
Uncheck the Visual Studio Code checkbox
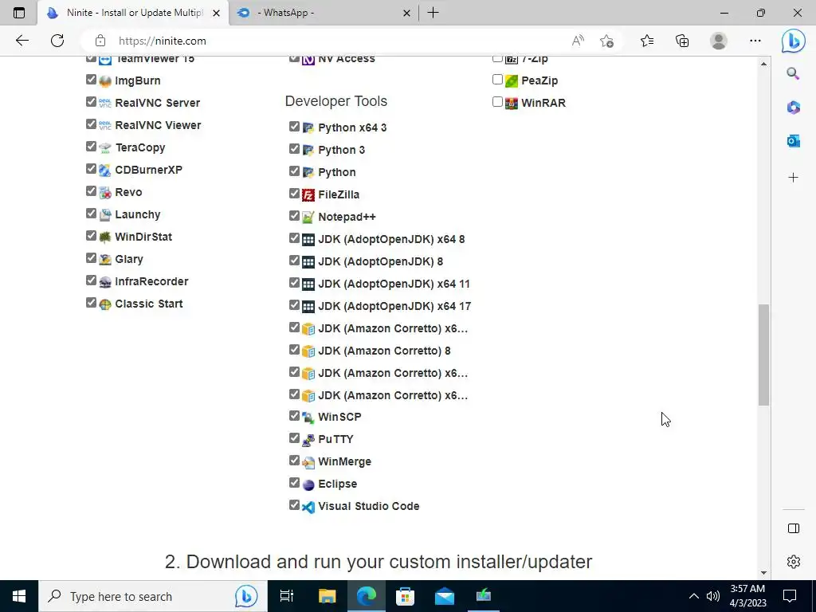click(295, 505)
